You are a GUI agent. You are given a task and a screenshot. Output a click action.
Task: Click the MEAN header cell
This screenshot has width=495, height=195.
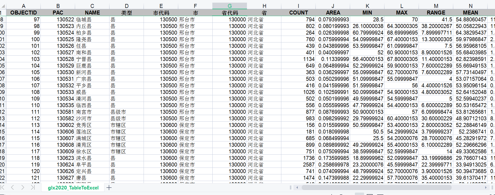click(470, 13)
